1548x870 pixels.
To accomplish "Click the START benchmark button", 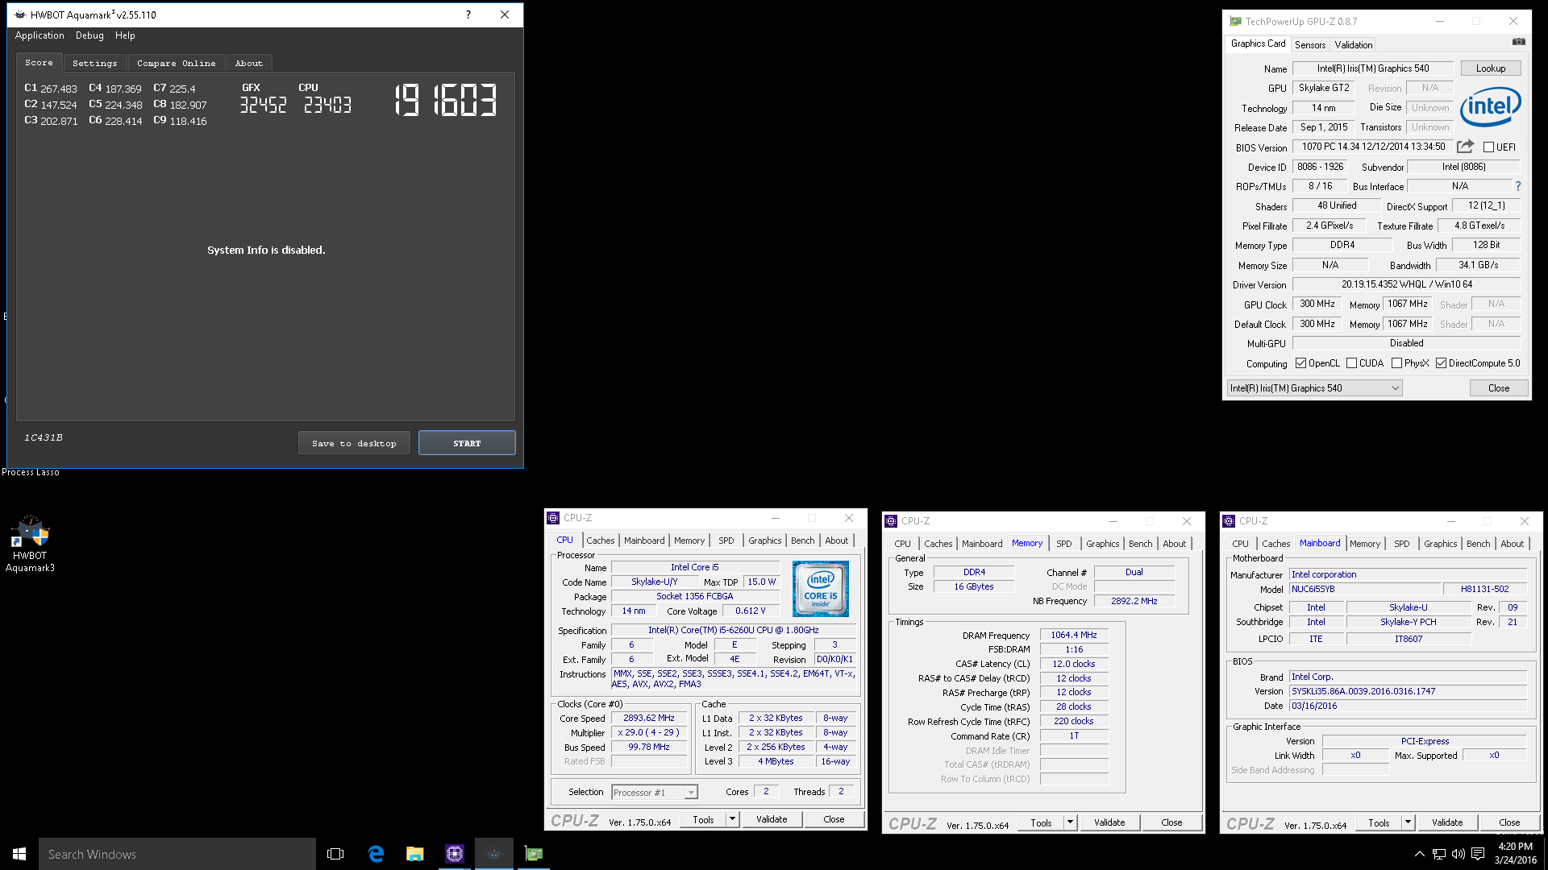I will [x=467, y=443].
